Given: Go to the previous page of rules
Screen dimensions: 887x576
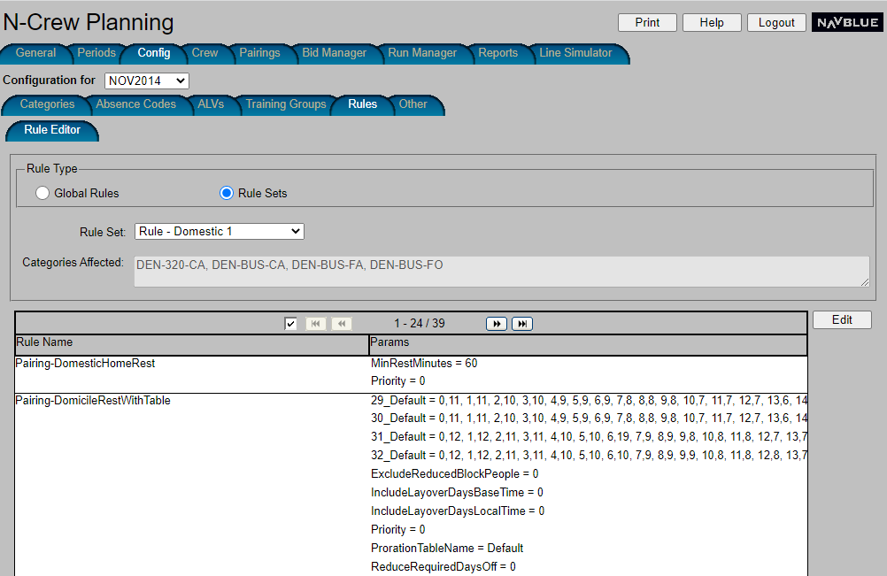Looking at the screenshot, I should tap(342, 324).
